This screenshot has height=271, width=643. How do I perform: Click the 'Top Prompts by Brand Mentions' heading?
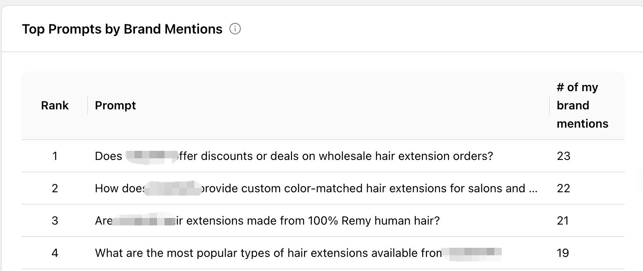point(122,29)
